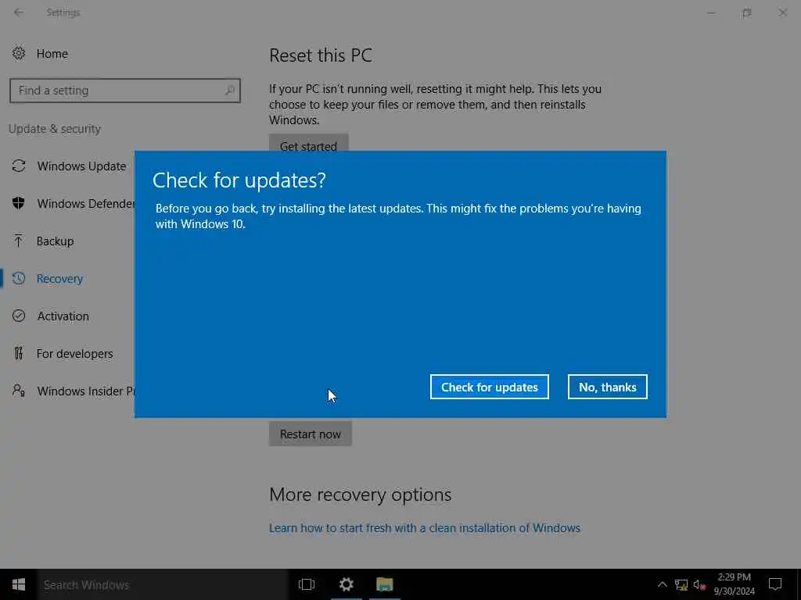The width and height of the screenshot is (801, 600).
Task: Open the clean installation of Windows link
Action: coord(425,527)
